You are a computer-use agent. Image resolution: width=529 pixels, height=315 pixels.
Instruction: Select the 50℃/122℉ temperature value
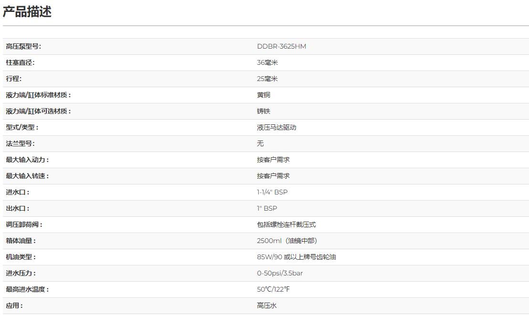tap(273, 289)
